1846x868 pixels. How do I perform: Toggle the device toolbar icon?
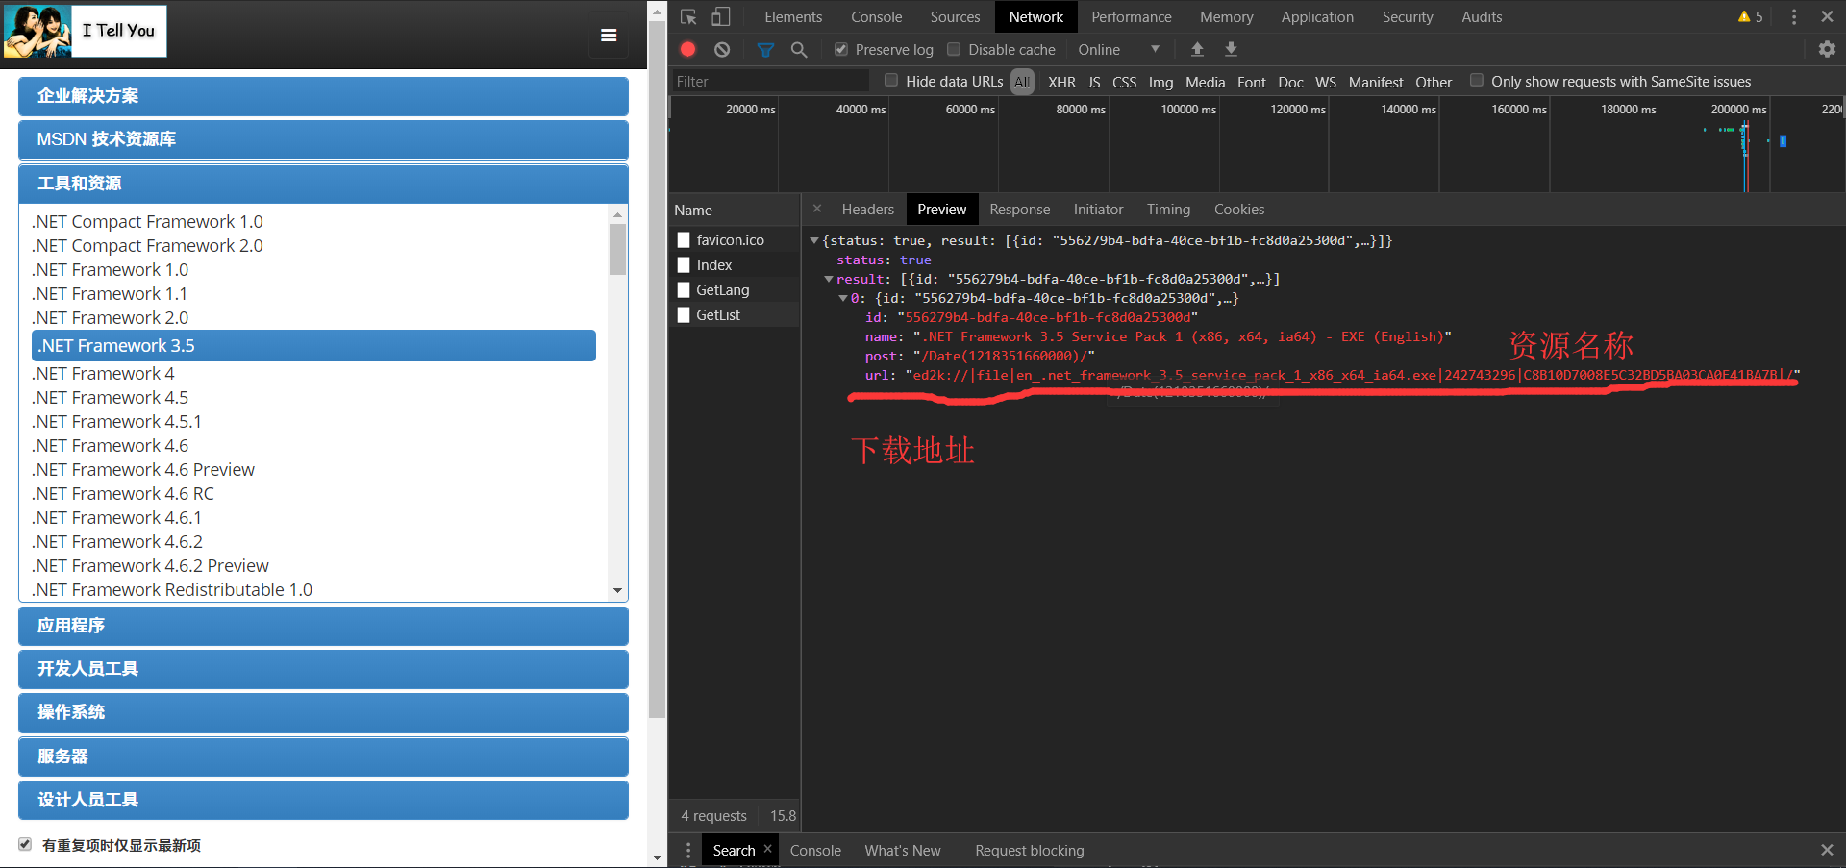point(721,17)
